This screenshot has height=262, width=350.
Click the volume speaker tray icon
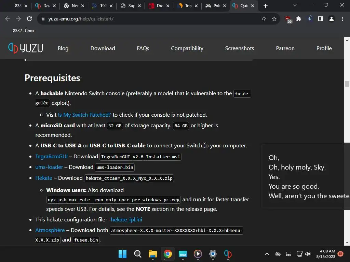click(x=308, y=254)
